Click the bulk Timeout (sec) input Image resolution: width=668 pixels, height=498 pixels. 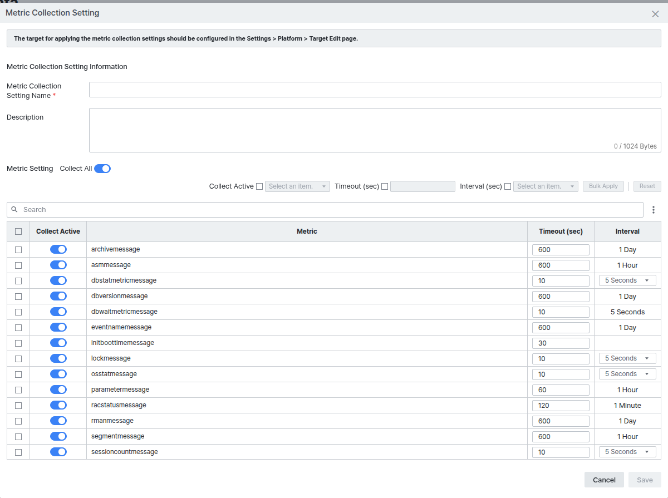[x=423, y=186]
